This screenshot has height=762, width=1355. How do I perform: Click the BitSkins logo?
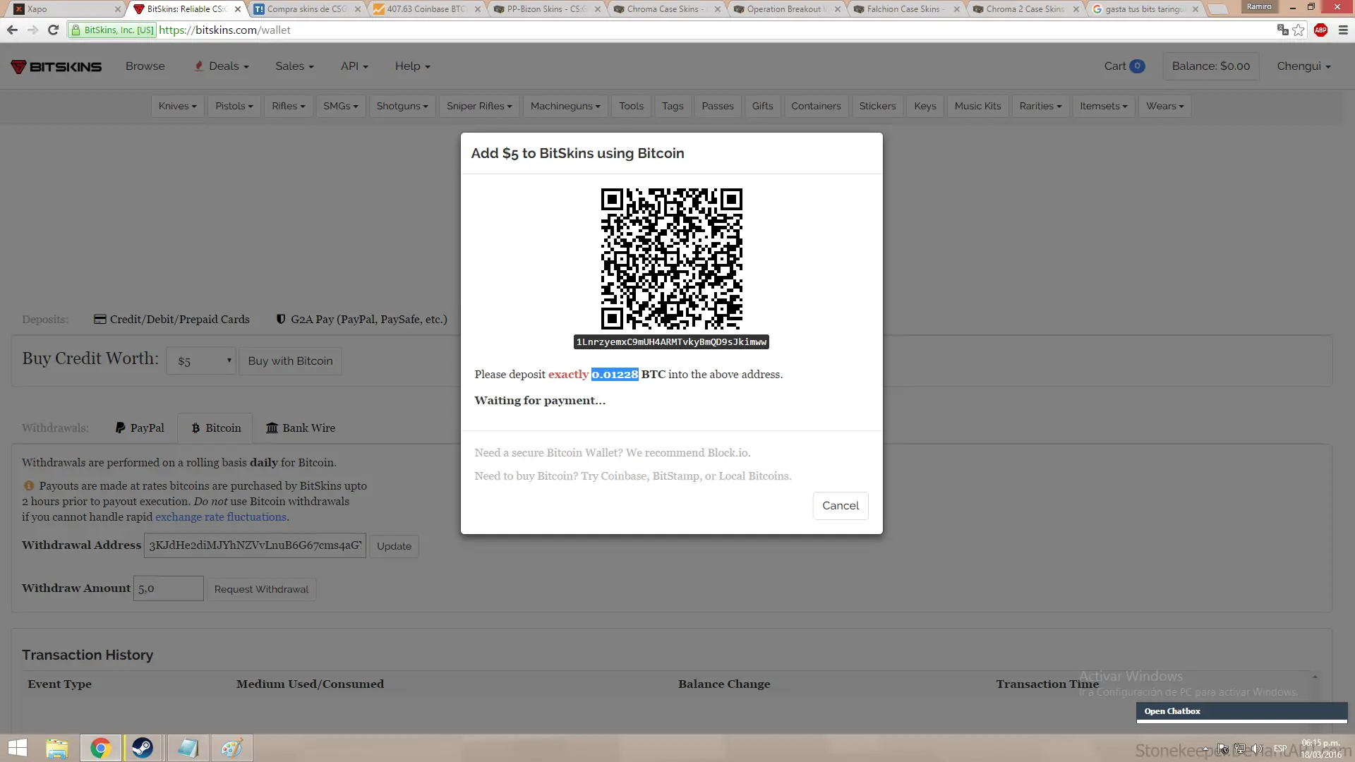[x=56, y=66]
